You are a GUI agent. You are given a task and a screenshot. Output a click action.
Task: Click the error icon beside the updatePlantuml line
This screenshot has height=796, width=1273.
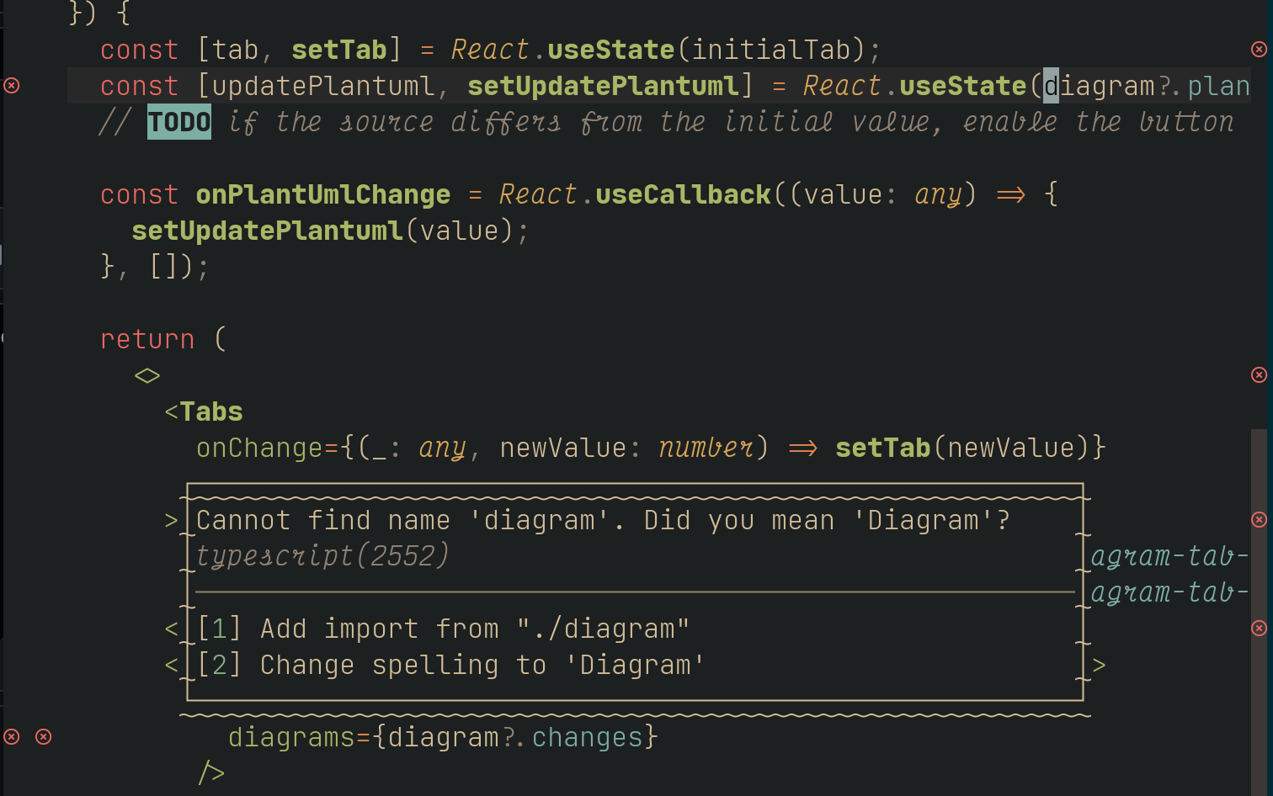(x=11, y=85)
